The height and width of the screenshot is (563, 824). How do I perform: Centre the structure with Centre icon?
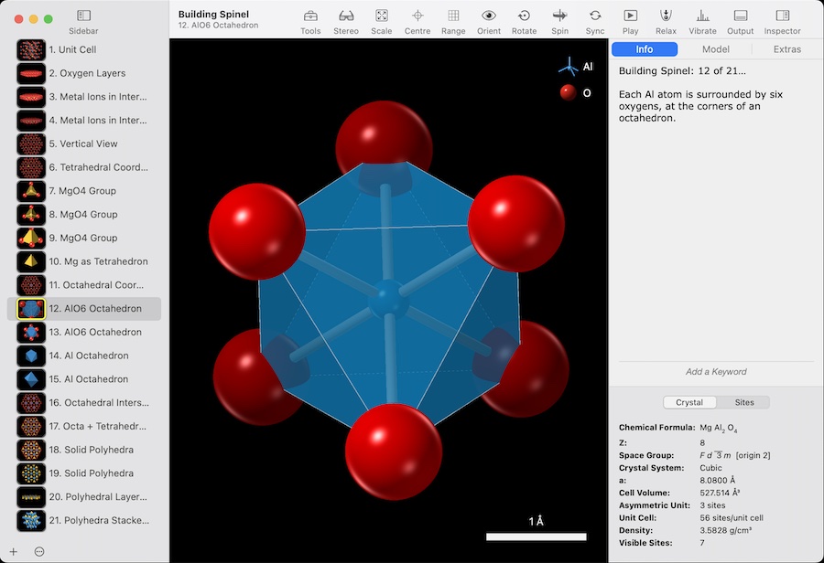click(417, 16)
